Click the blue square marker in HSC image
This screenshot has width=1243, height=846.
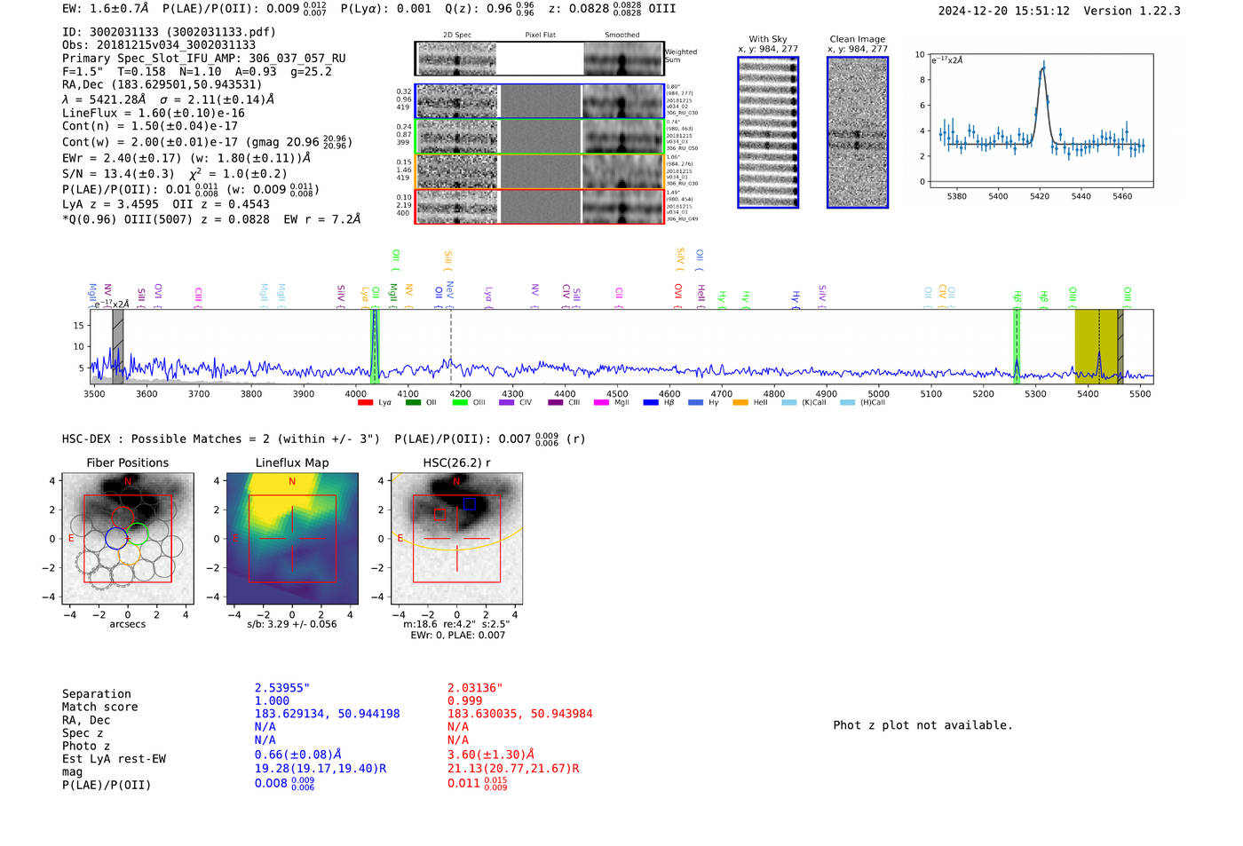point(469,504)
